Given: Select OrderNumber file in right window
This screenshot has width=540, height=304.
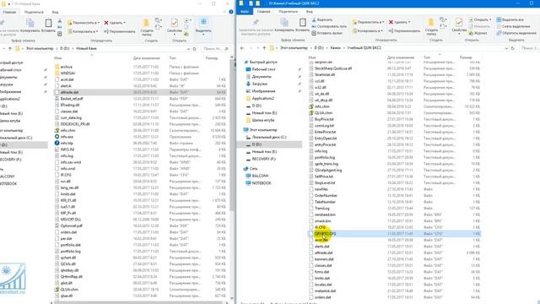Looking at the screenshot, I should 326,196.
